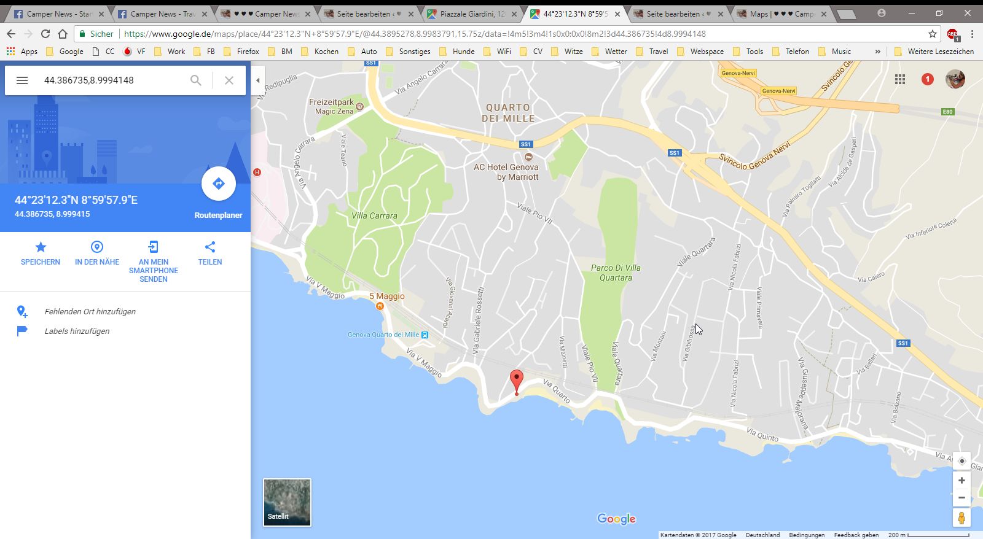Open the Kochen bookmarks folder
The width and height of the screenshot is (983, 539).
[x=320, y=52]
